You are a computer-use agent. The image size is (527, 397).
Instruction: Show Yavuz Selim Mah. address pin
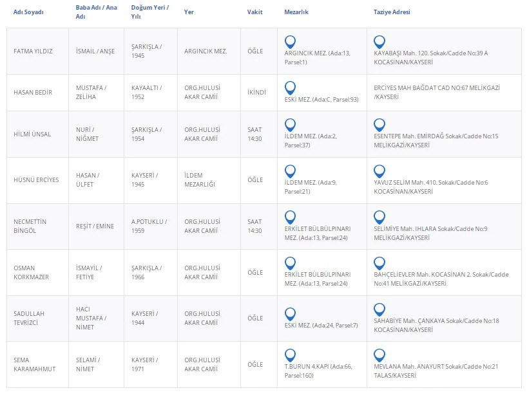click(x=379, y=171)
